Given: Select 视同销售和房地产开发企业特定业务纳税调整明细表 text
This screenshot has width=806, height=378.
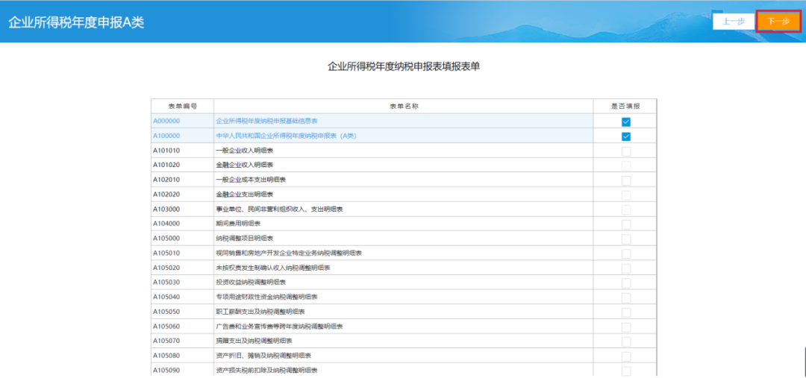Looking at the screenshot, I should point(289,253).
